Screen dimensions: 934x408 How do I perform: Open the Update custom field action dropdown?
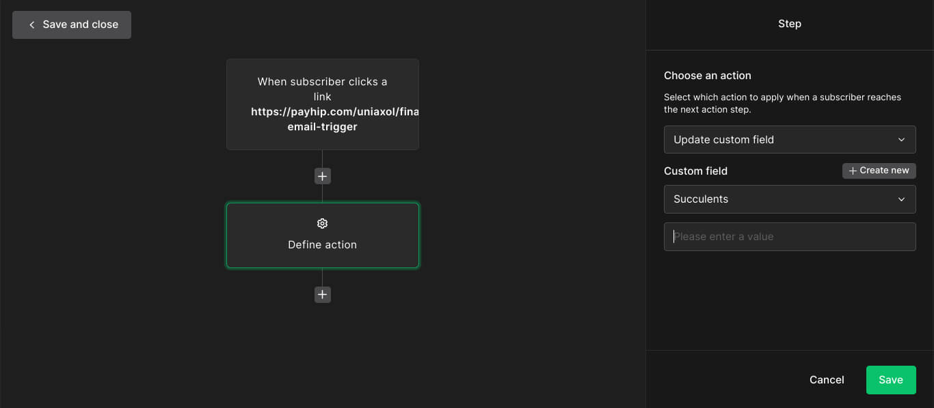click(x=789, y=140)
